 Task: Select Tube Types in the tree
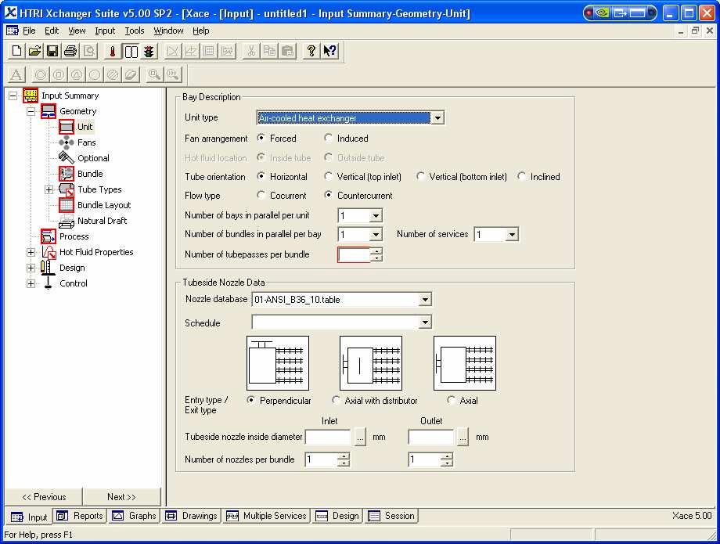pyautogui.click(x=99, y=189)
